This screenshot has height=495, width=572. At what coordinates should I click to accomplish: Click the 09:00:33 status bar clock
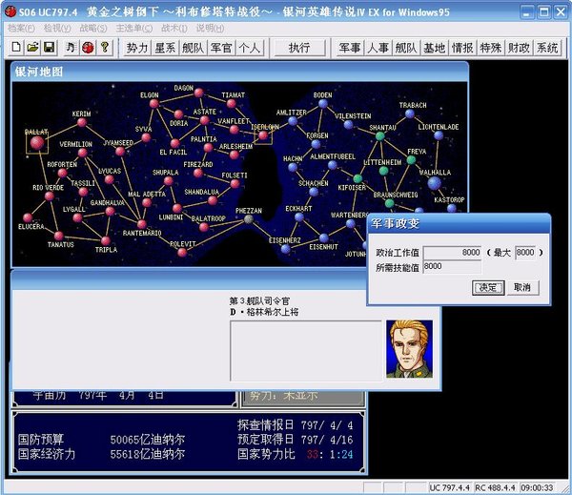(537, 487)
